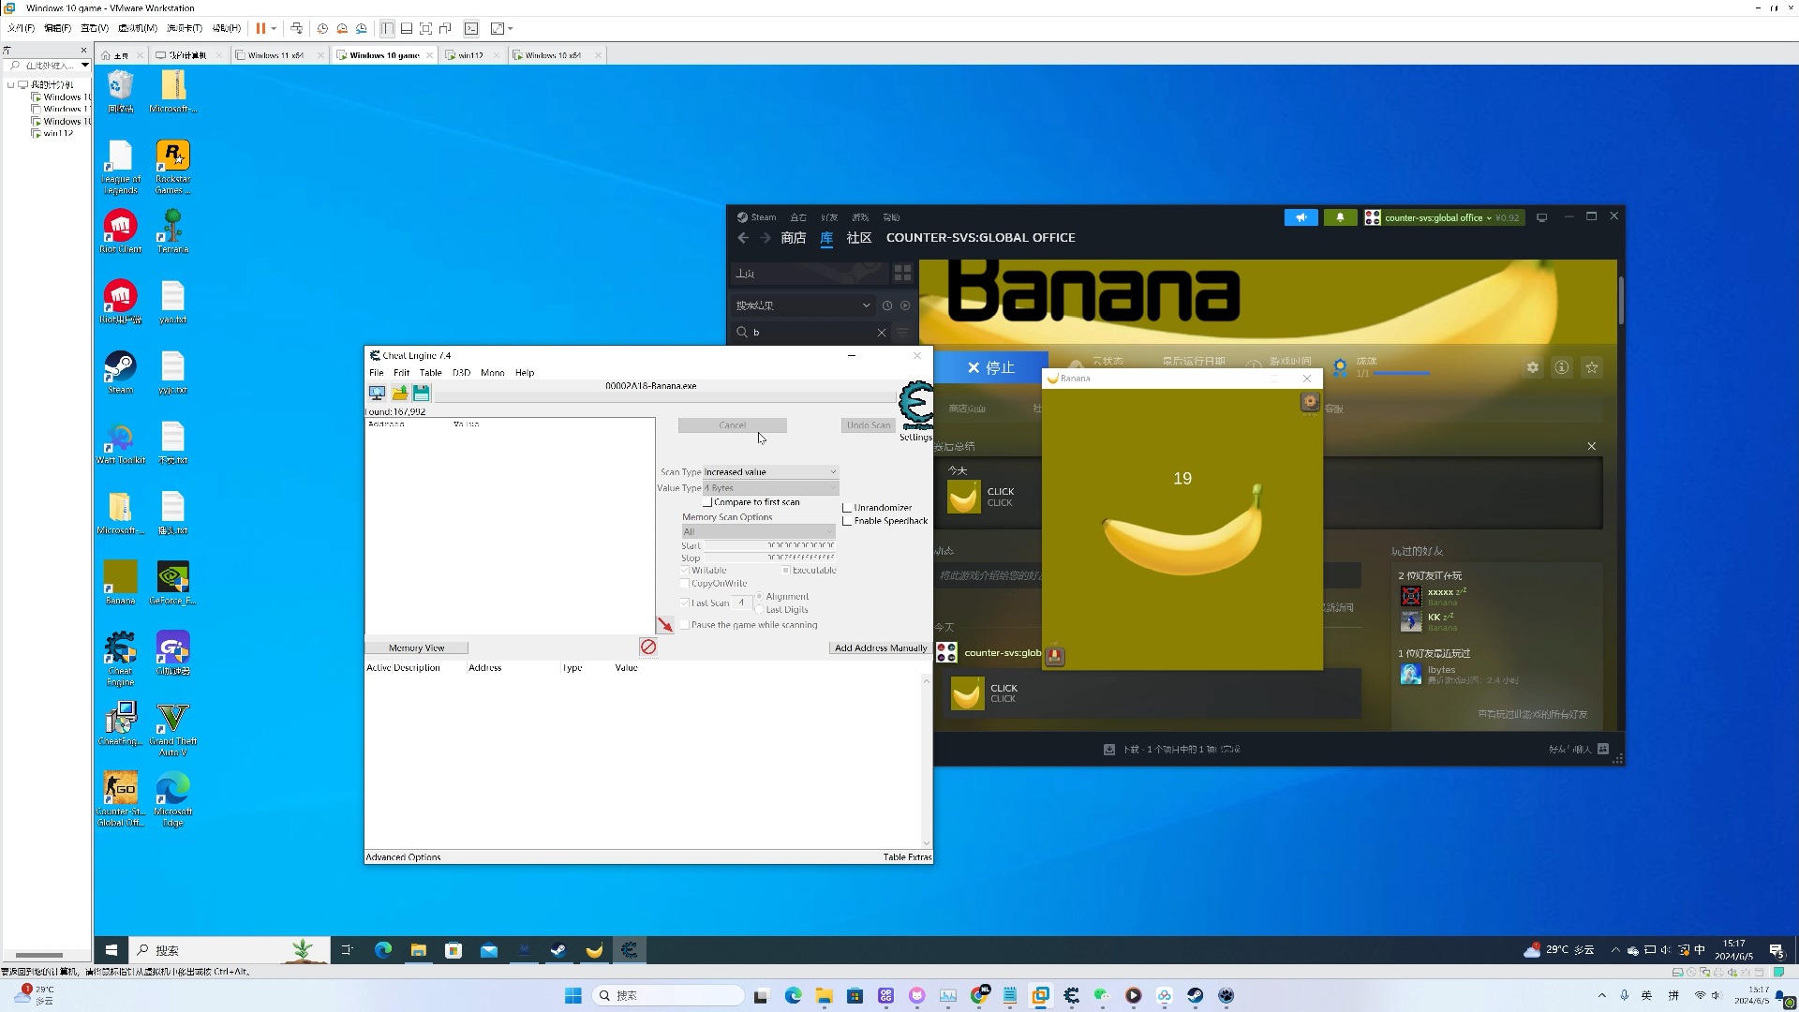The width and height of the screenshot is (1799, 1012).
Task: Open the VMware library search dropdown arrow
Action: point(84,66)
